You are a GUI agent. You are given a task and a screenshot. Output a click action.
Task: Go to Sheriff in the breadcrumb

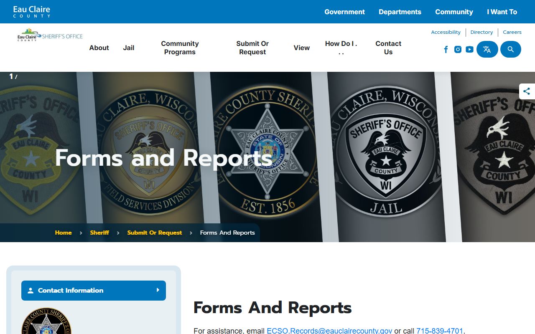pyautogui.click(x=99, y=233)
